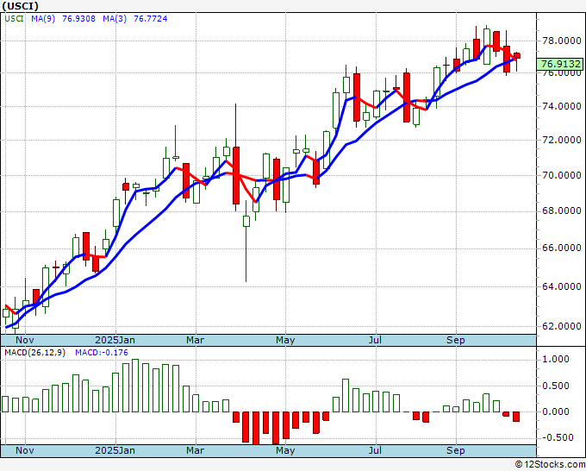
Task: Click 2025Jan on the price chart date axis
Action: point(115,340)
